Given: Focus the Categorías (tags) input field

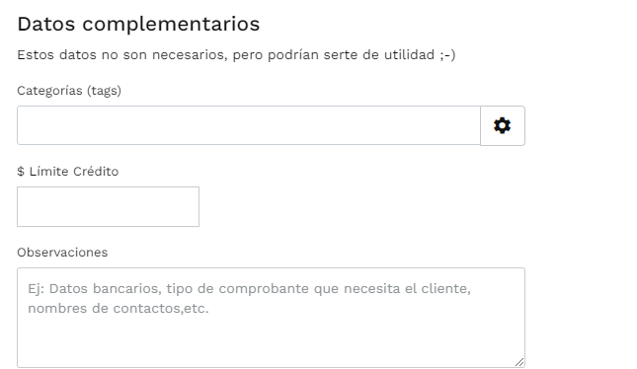Looking at the screenshot, I should pyautogui.click(x=249, y=125).
